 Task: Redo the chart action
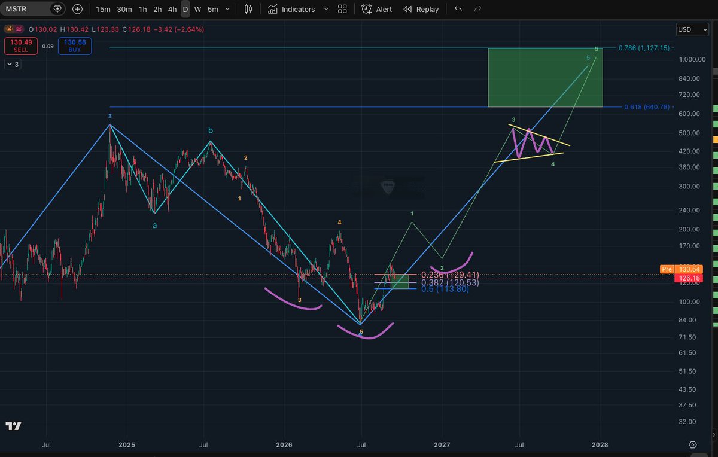point(477,10)
